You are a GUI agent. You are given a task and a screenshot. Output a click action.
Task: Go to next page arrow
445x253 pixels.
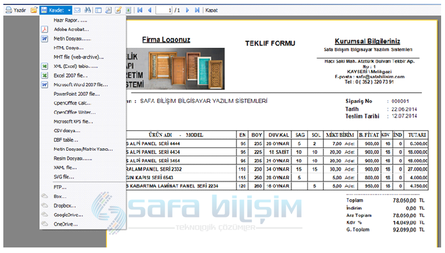tap(187, 10)
